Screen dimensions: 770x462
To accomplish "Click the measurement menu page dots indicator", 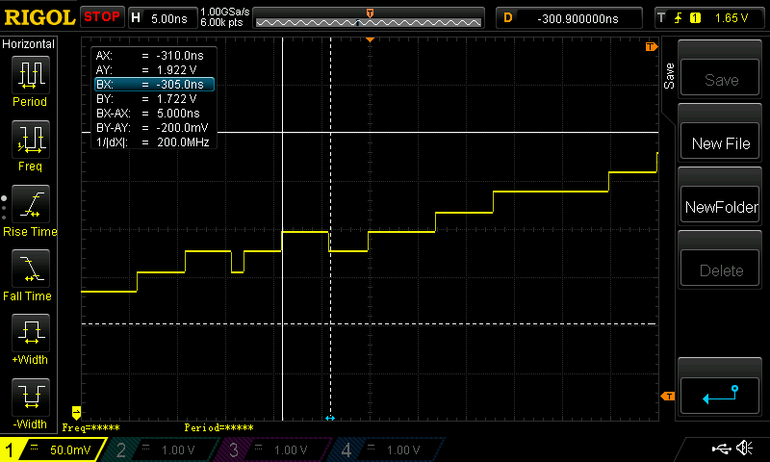I will (x=4, y=208).
